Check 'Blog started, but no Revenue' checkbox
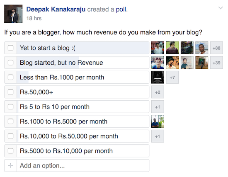The height and width of the screenshot is (177, 228). 11,63
